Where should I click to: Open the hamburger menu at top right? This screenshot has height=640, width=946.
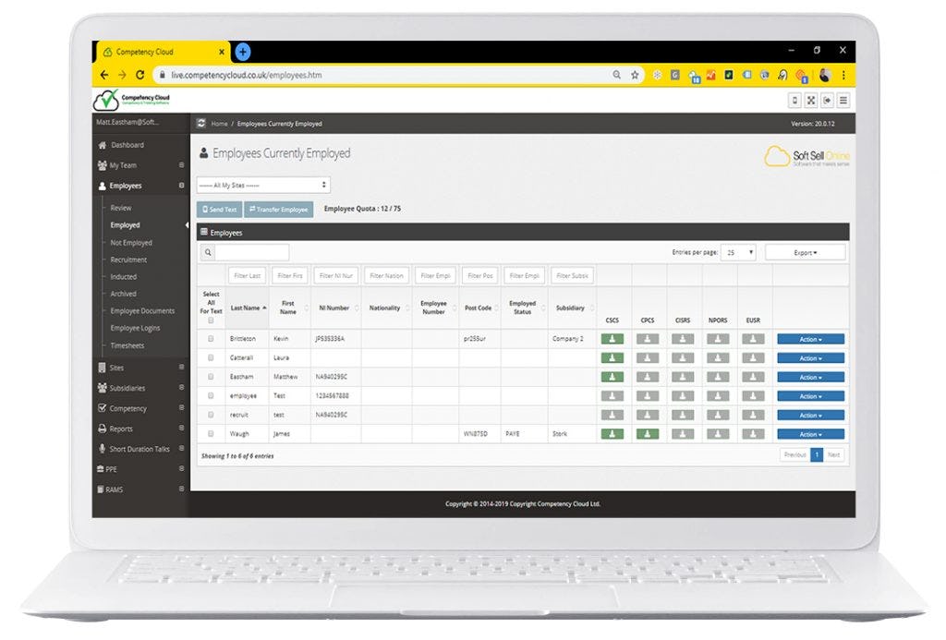[x=843, y=100]
